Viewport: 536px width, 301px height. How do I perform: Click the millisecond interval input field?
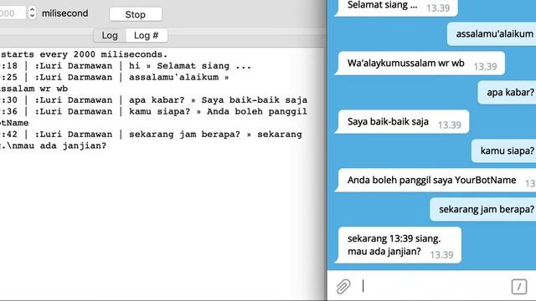click(x=13, y=13)
